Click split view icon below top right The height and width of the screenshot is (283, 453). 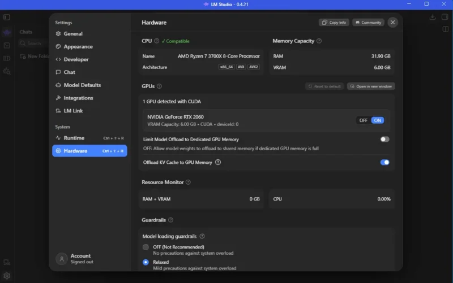[445, 29]
